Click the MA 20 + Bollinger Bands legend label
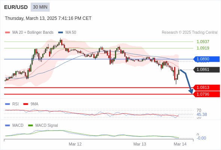Image resolution: width=221 pixels, height=150 pixels. tap(33, 33)
